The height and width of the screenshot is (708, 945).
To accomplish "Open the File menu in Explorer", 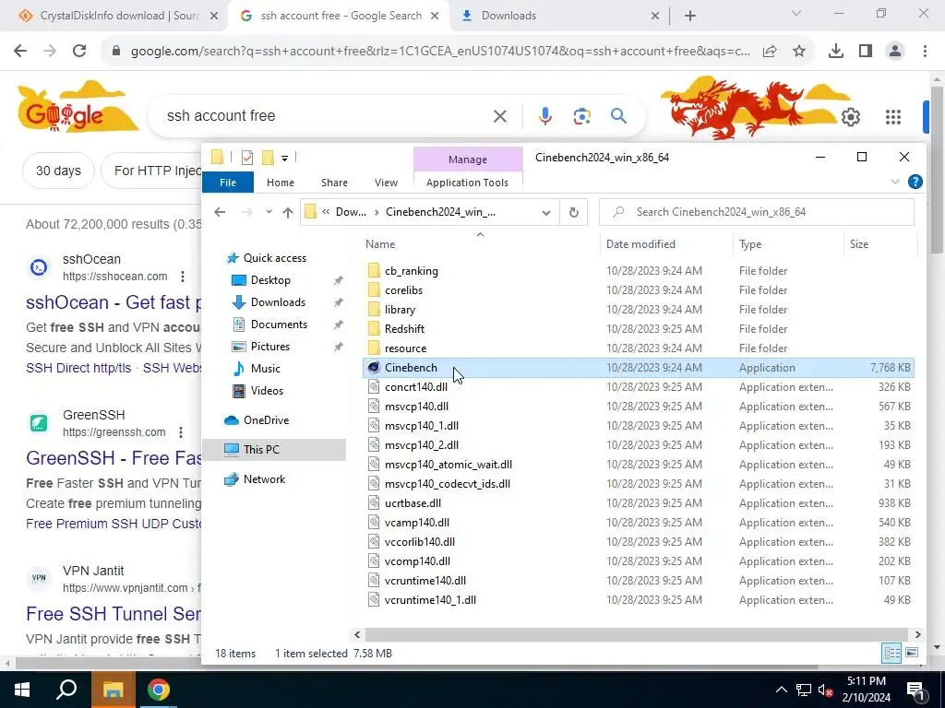I will pyautogui.click(x=228, y=183).
